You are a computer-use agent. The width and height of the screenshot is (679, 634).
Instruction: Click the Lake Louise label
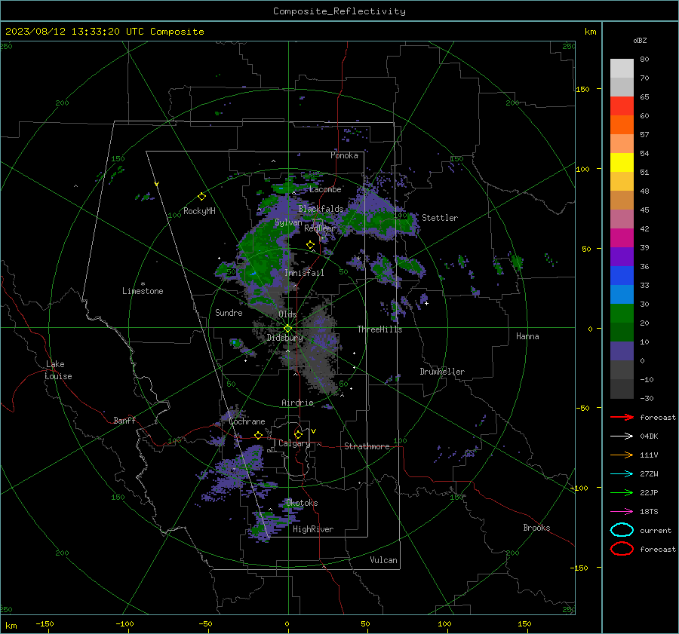58,370
